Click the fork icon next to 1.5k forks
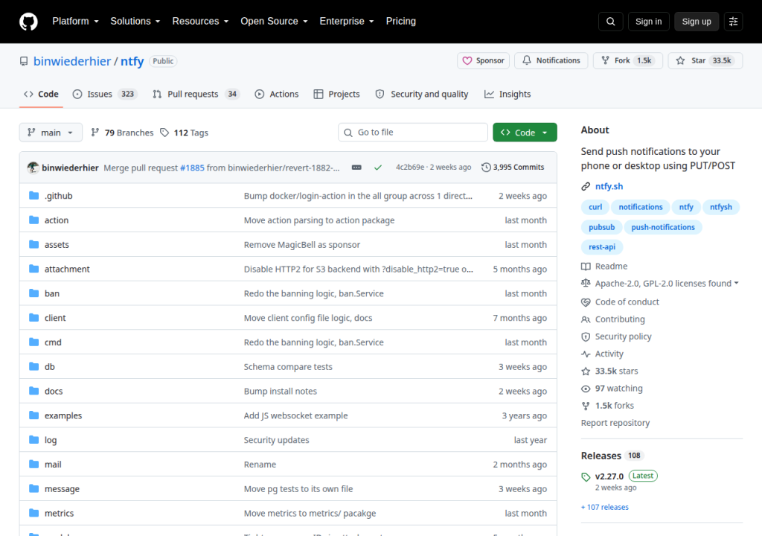This screenshot has height=536, width=762. tap(586, 406)
